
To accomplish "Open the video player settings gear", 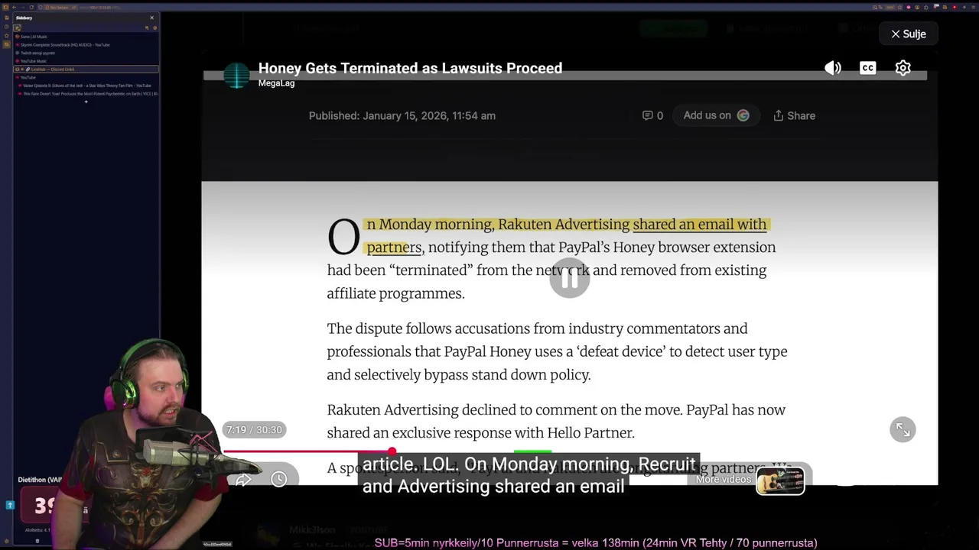I will 903,68.
